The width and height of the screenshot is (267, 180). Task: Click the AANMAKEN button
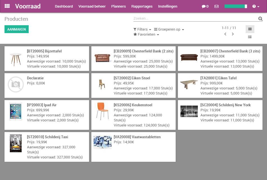(16, 29)
